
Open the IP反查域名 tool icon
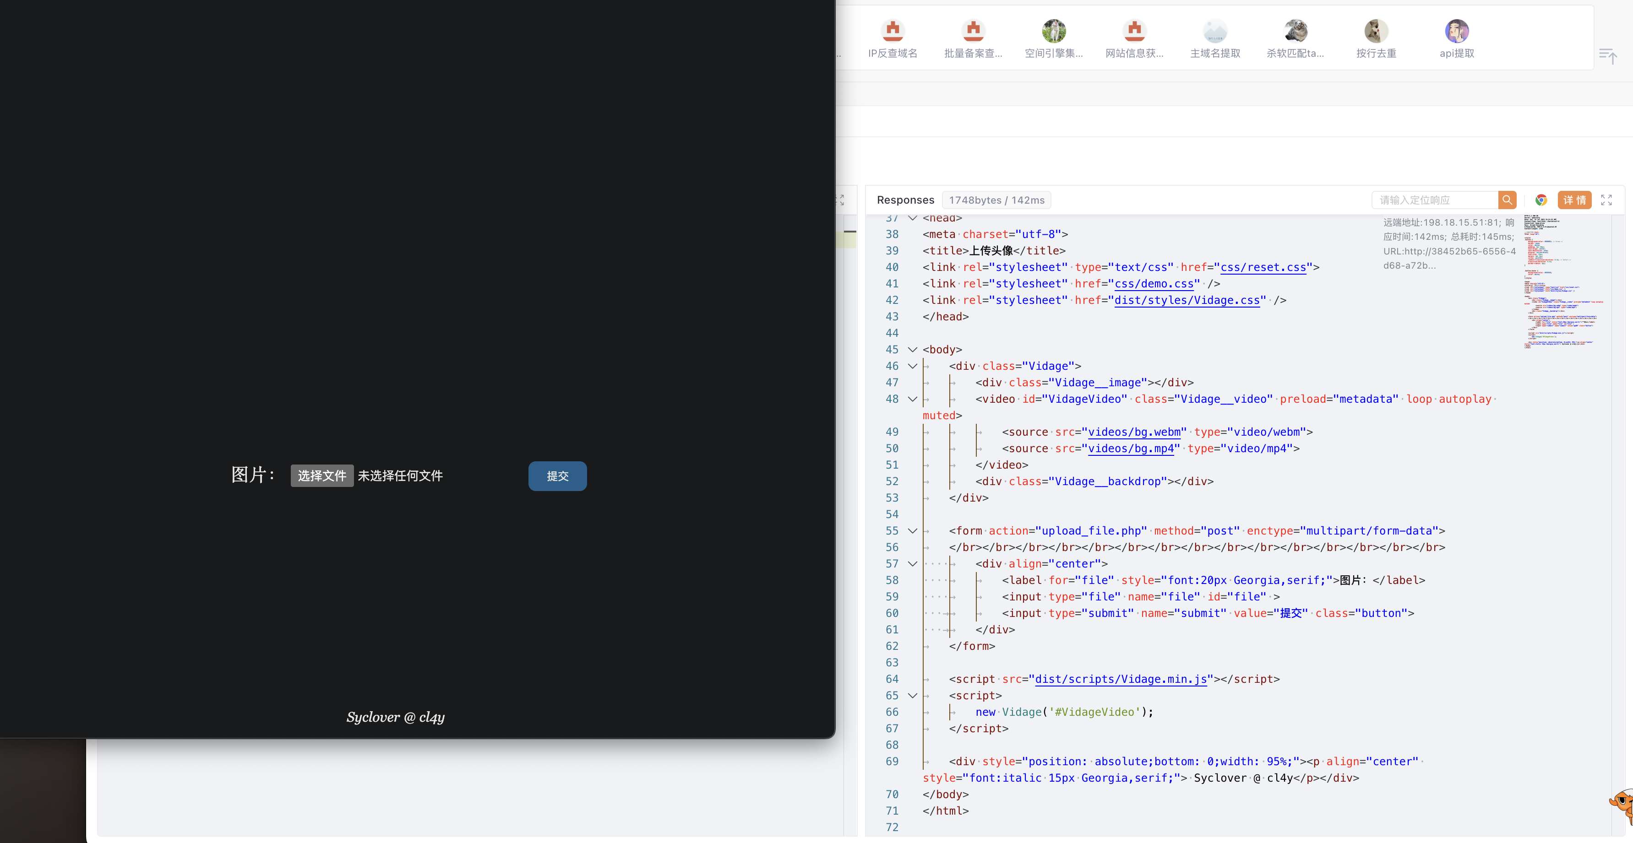coord(893,31)
